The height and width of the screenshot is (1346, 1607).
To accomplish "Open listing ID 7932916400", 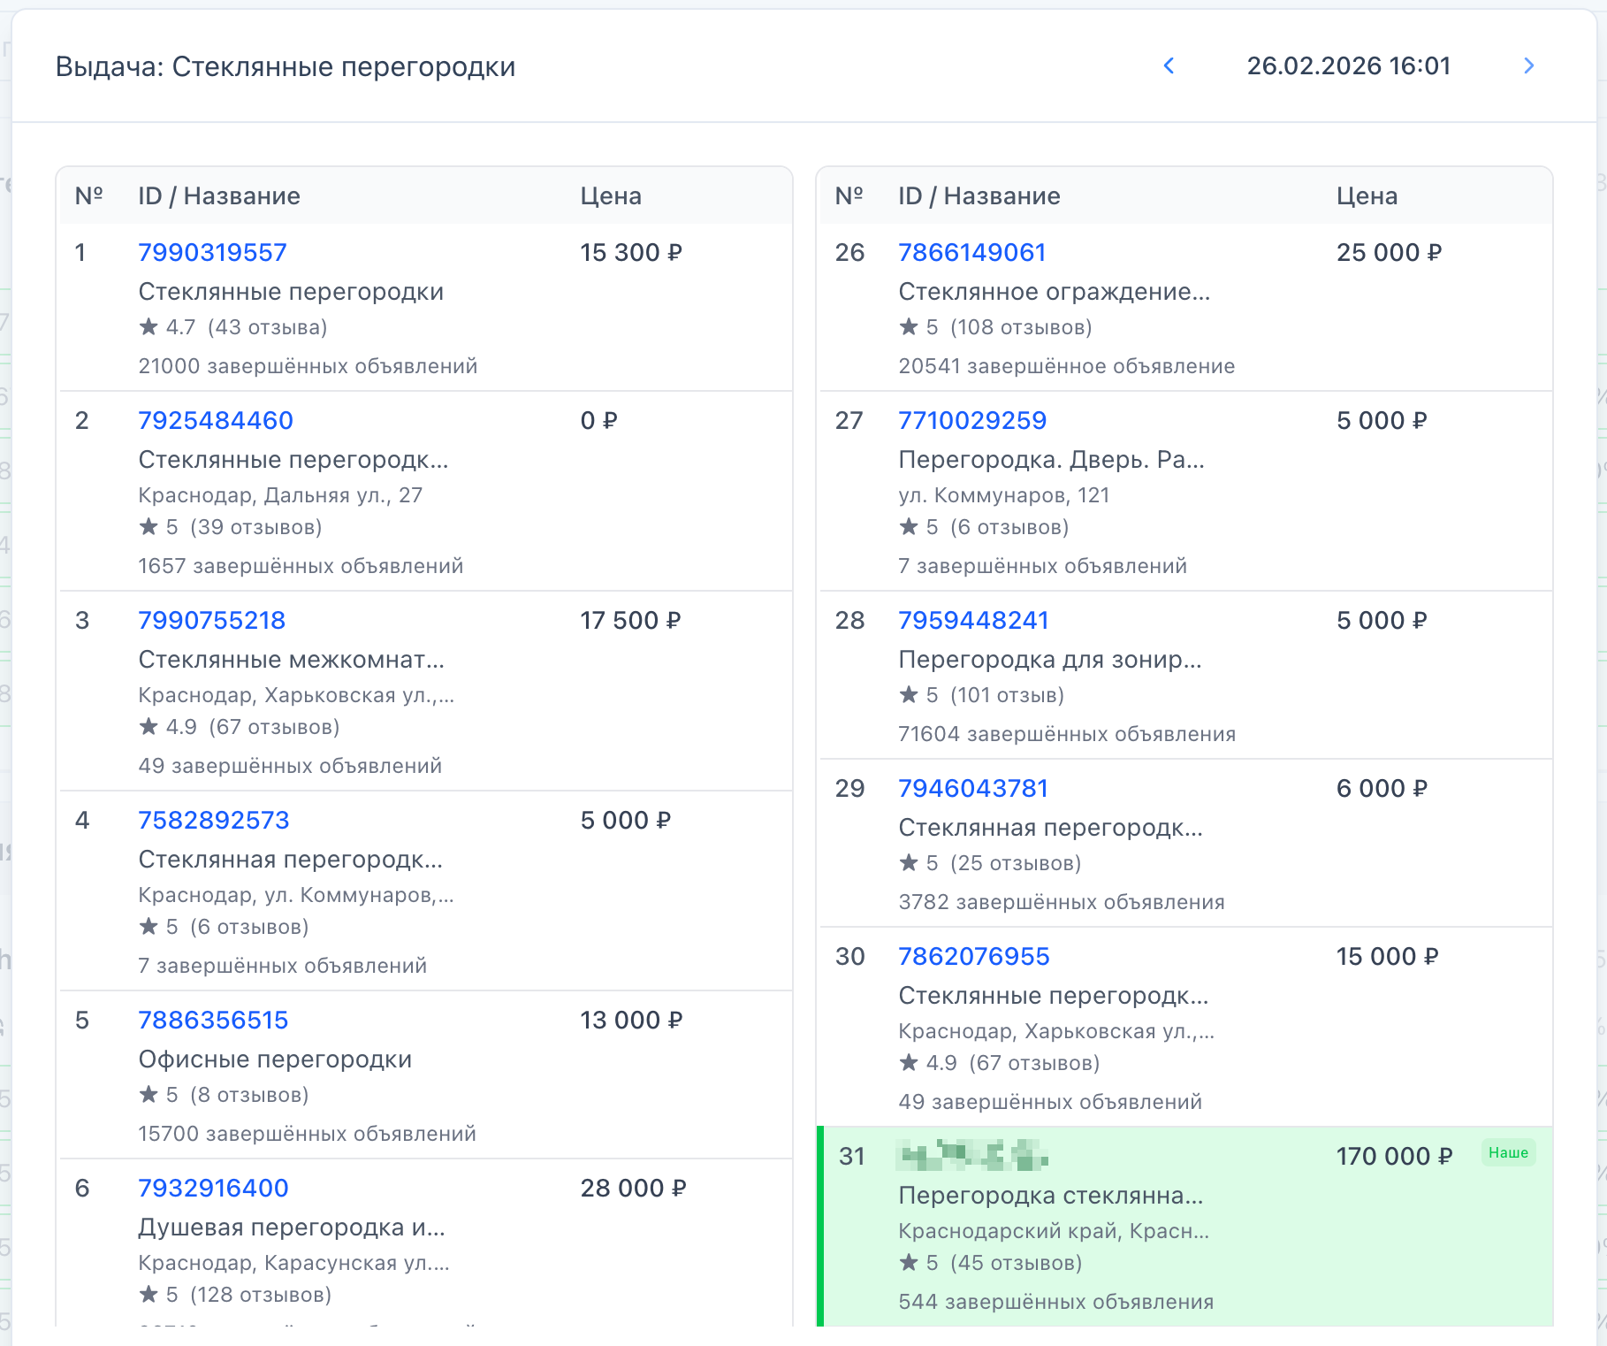I will (213, 1189).
